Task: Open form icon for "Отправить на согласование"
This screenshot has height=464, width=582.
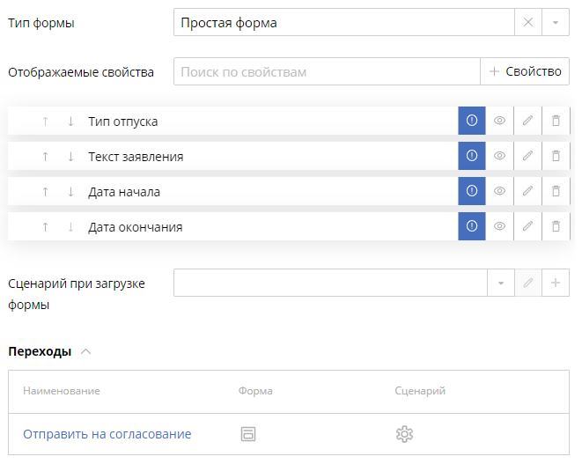Action: click(248, 434)
